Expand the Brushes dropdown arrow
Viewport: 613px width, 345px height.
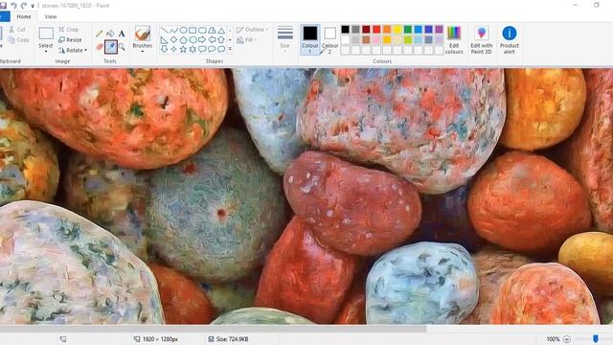(x=143, y=52)
